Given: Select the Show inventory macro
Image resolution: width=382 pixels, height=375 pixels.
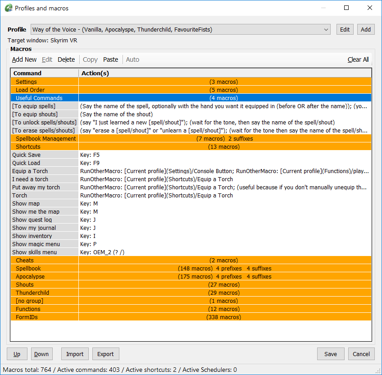Looking at the screenshot, I should (x=32, y=236).
